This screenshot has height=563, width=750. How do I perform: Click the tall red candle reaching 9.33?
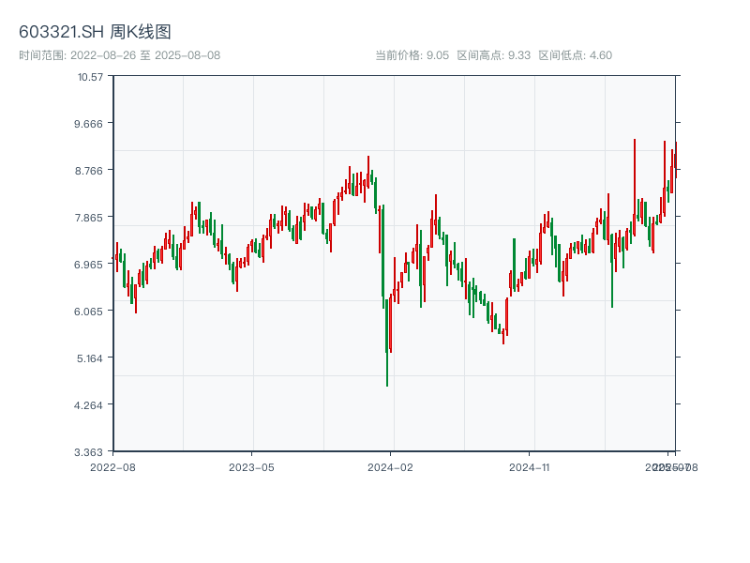click(x=635, y=187)
